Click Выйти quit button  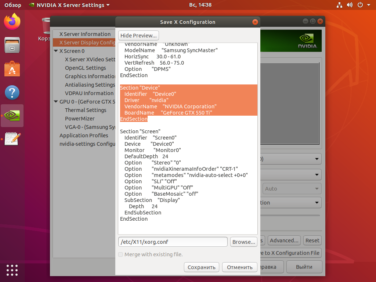304,267
